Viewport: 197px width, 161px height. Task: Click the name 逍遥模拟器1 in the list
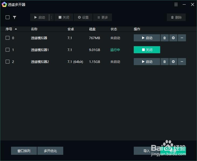(x=40, y=50)
